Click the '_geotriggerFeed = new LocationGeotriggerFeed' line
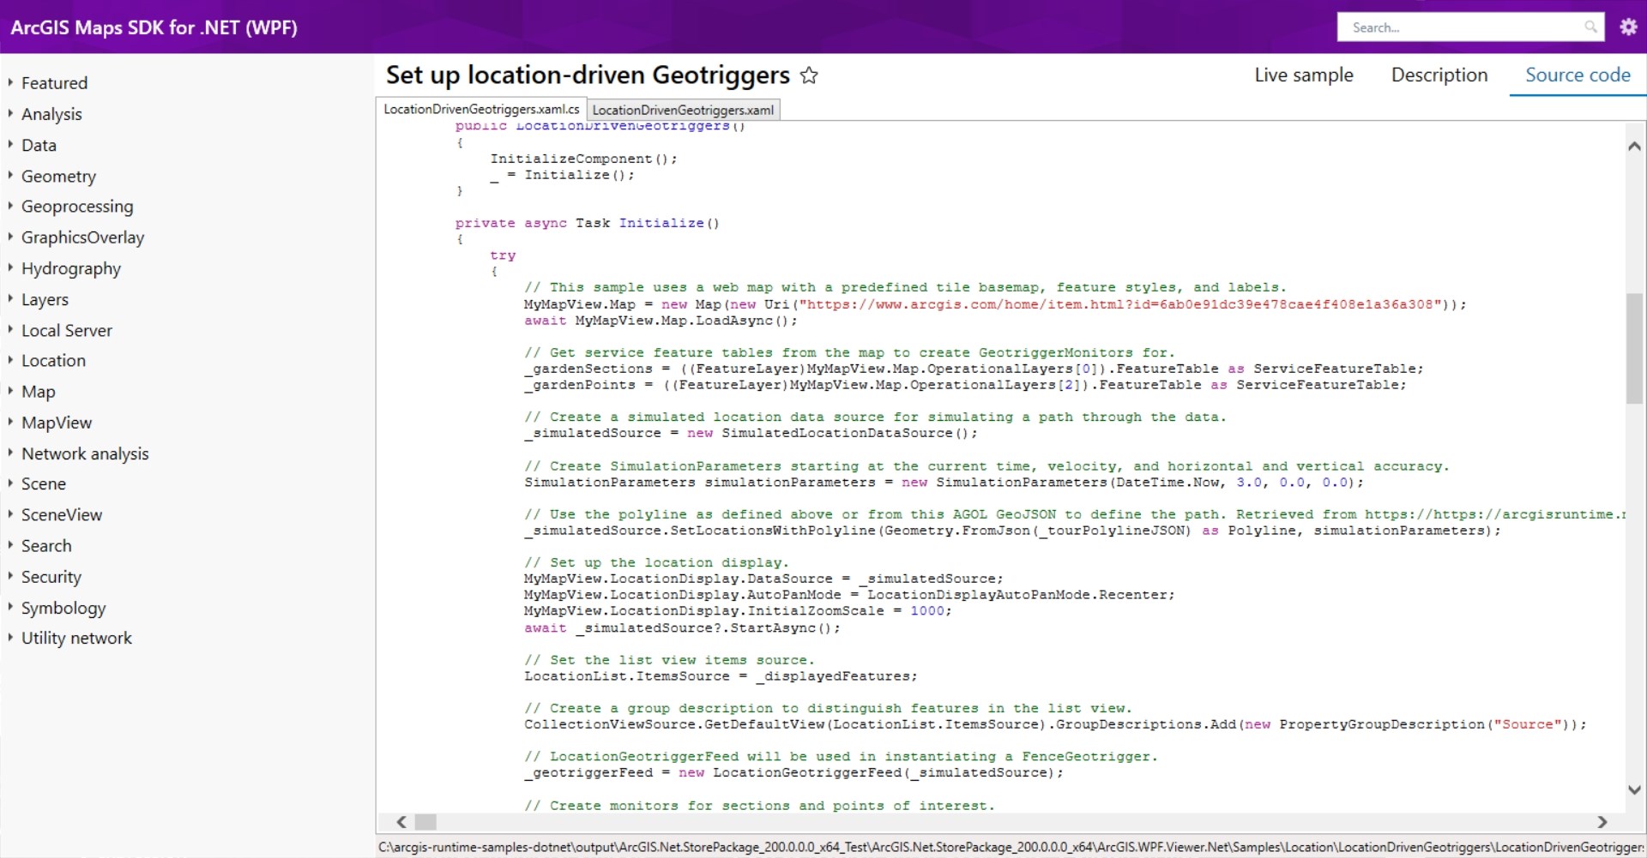 [793, 773]
